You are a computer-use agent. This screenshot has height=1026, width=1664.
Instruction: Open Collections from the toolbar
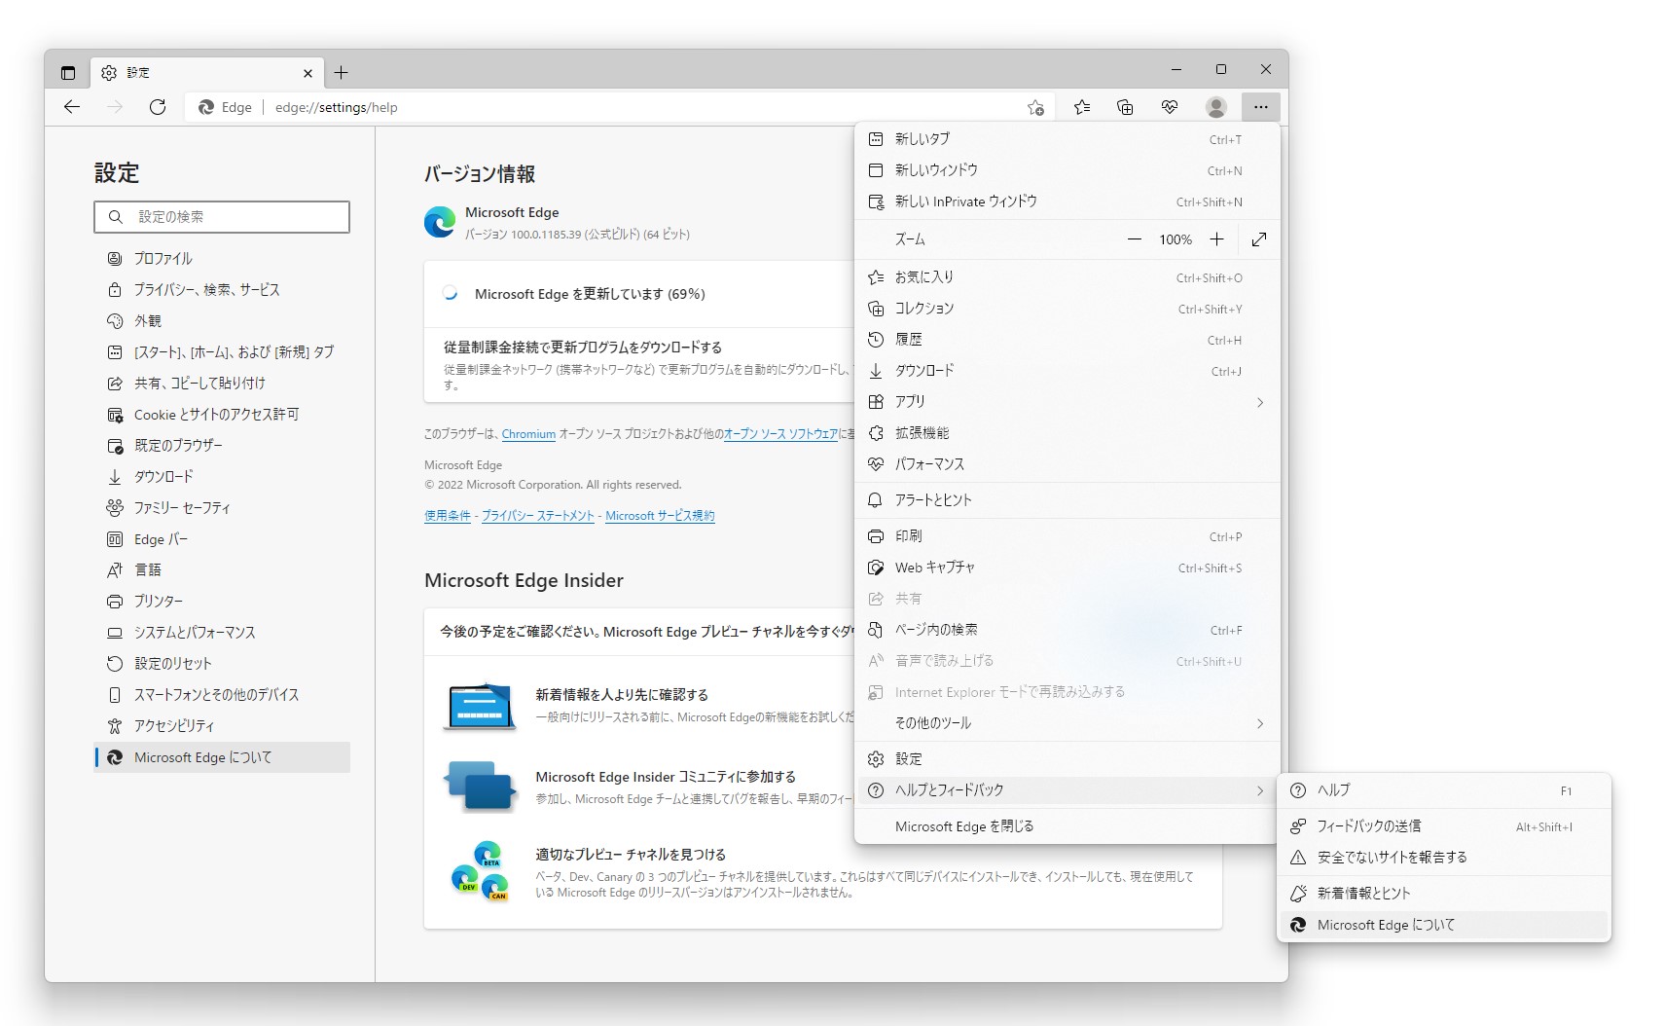tap(1125, 107)
